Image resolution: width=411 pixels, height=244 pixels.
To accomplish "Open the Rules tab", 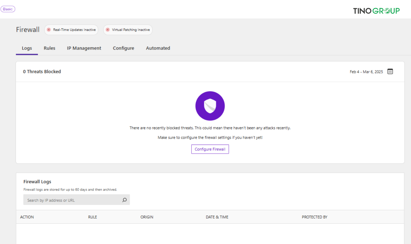I will tap(50, 48).
